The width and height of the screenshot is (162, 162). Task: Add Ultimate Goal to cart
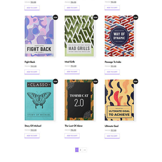pyautogui.click(x=112, y=136)
